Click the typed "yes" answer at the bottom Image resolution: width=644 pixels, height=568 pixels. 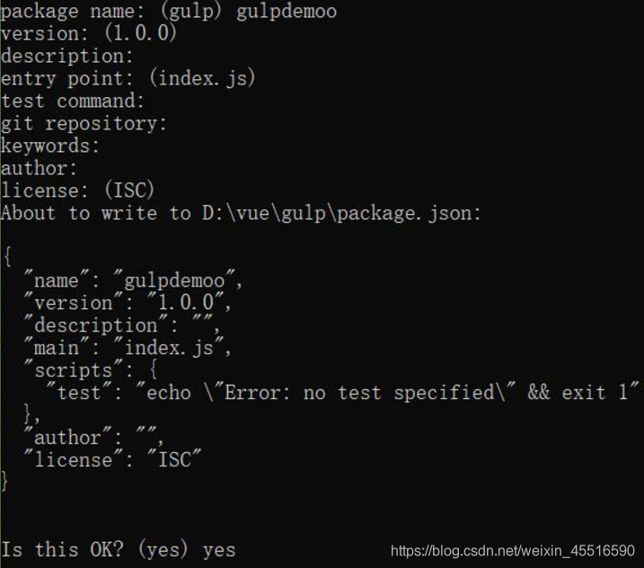coord(219,549)
